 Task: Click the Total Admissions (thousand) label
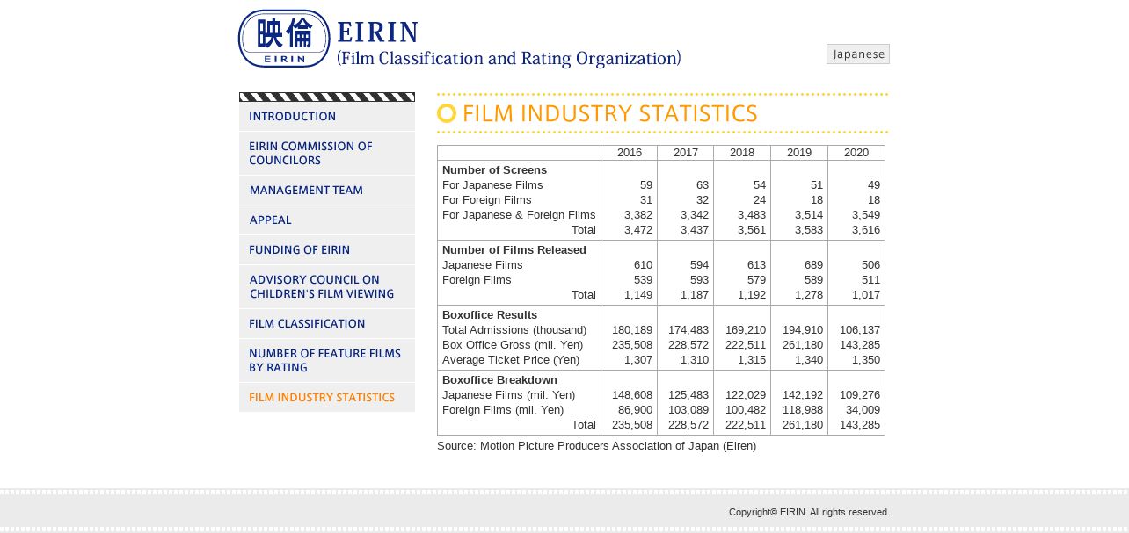[x=514, y=330]
